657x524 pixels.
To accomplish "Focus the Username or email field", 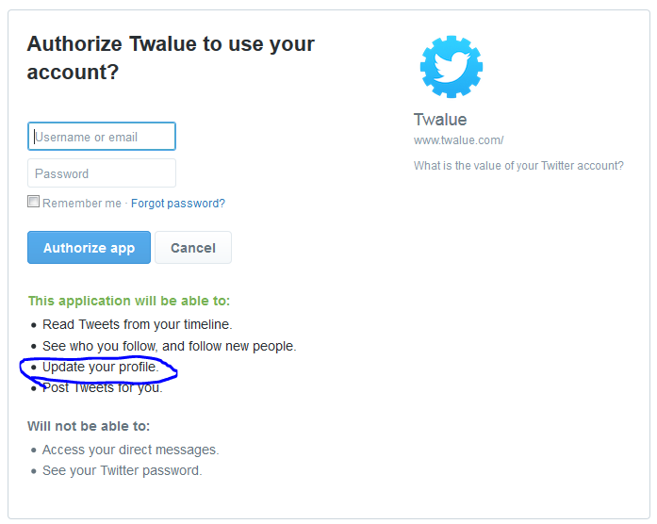I will click(102, 136).
